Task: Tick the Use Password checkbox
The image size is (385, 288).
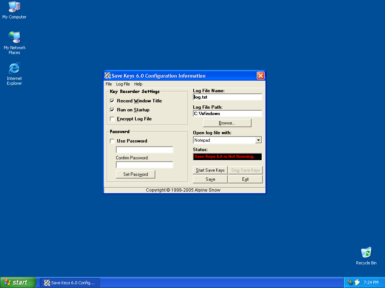Action: 112,141
